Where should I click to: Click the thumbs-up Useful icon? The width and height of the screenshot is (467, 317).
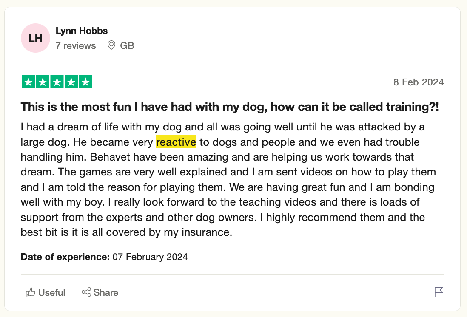[30, 292]
